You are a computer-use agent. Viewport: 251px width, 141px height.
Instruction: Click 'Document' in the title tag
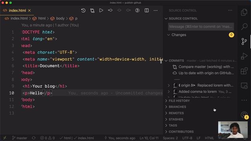[50, 66]
